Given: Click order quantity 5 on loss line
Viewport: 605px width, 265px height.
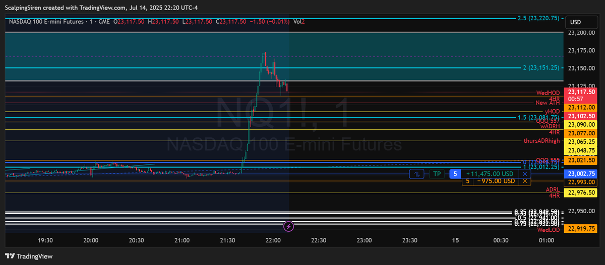Looking at the screenshot, I should coord(467,181).
